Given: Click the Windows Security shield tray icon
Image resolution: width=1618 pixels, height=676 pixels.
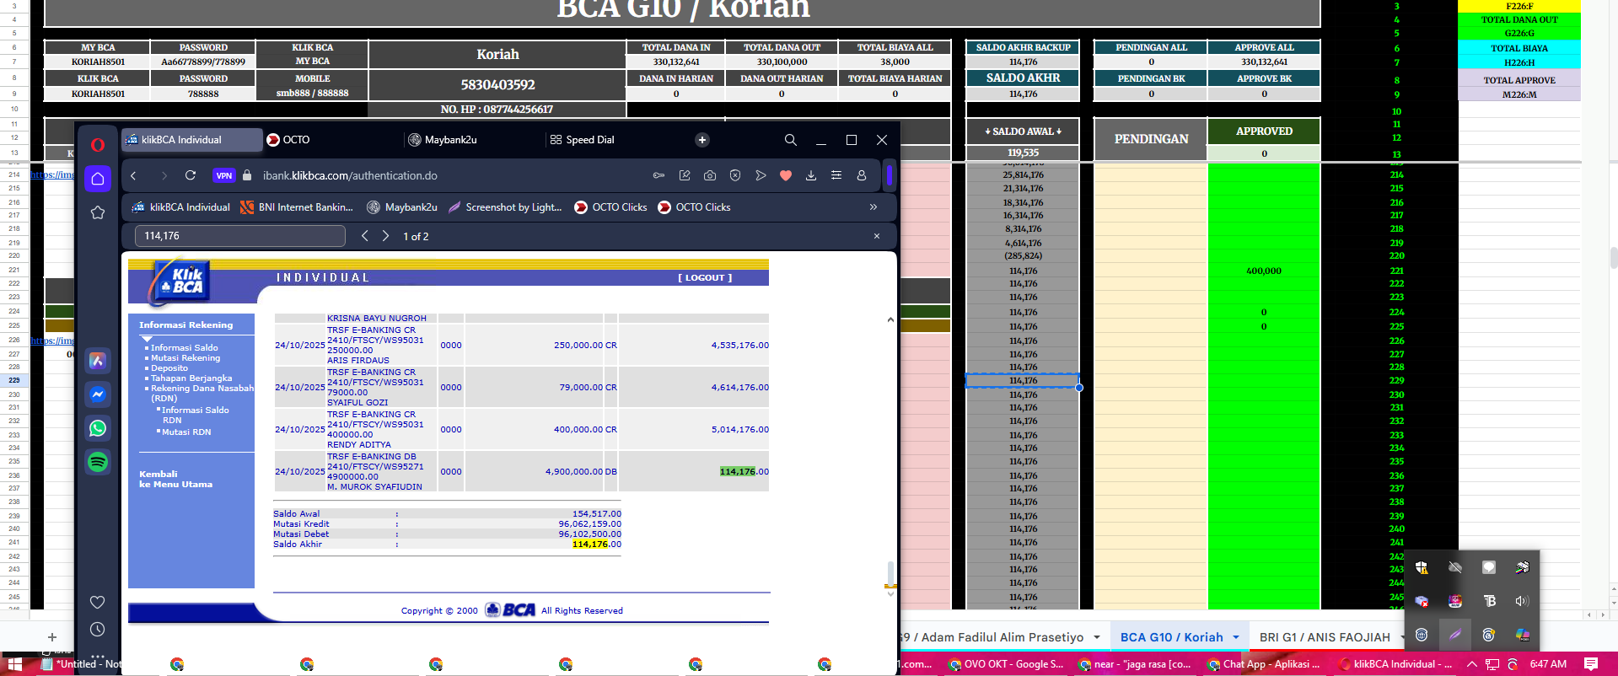Looking at the screenshot, I should [1422, 567].
